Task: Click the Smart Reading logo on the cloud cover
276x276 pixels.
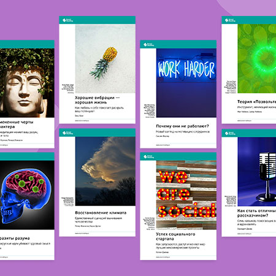Action: [67, 133]
